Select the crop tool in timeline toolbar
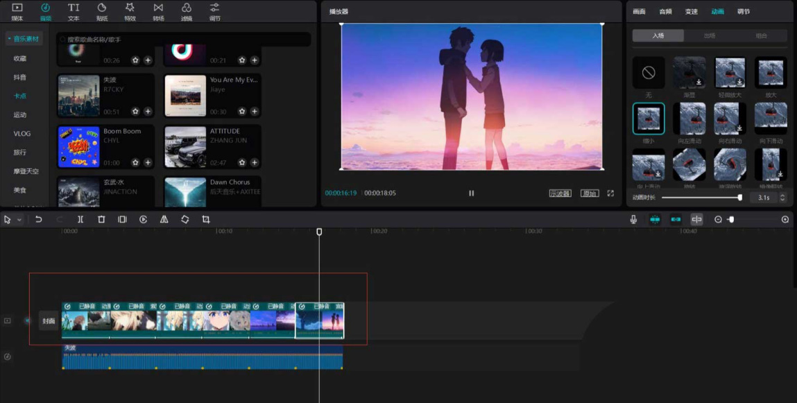Screen dimensions: 797x403 [206, 219]
